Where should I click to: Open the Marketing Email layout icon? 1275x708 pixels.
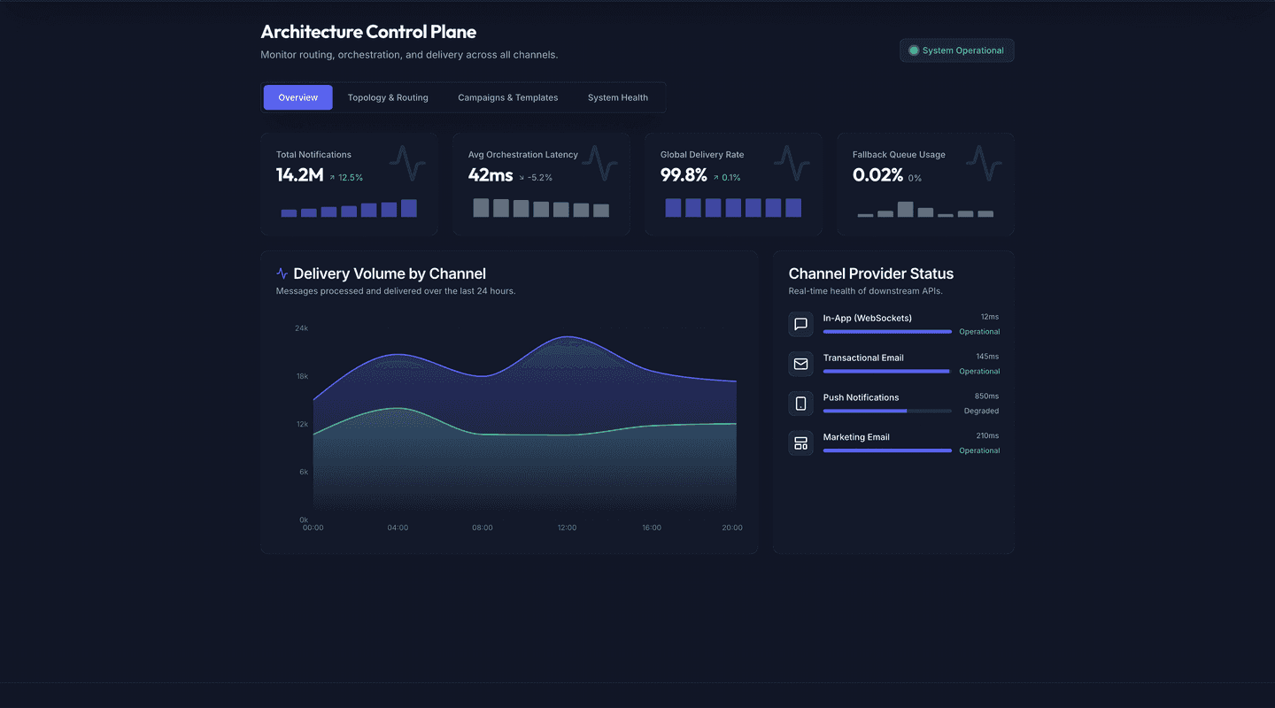tap(800, 442)
